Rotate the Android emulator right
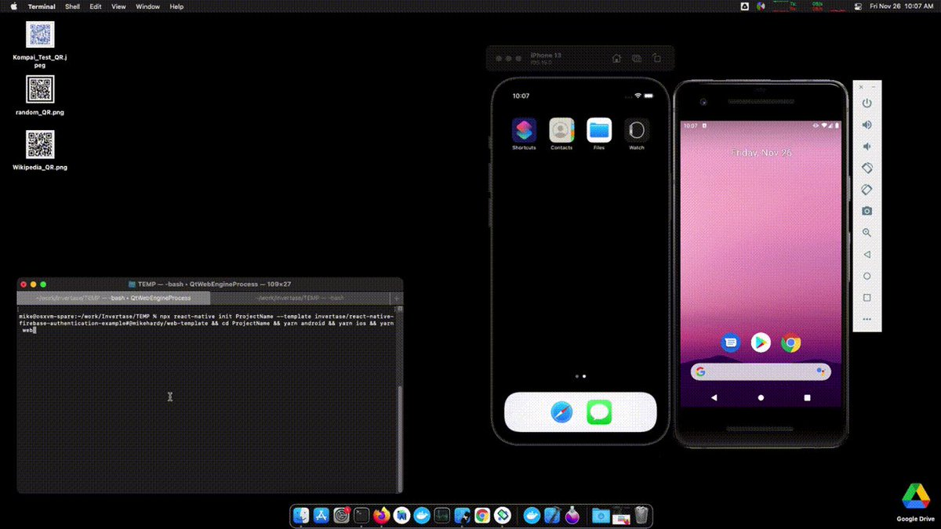941x529 pixels. pos(867,190)
